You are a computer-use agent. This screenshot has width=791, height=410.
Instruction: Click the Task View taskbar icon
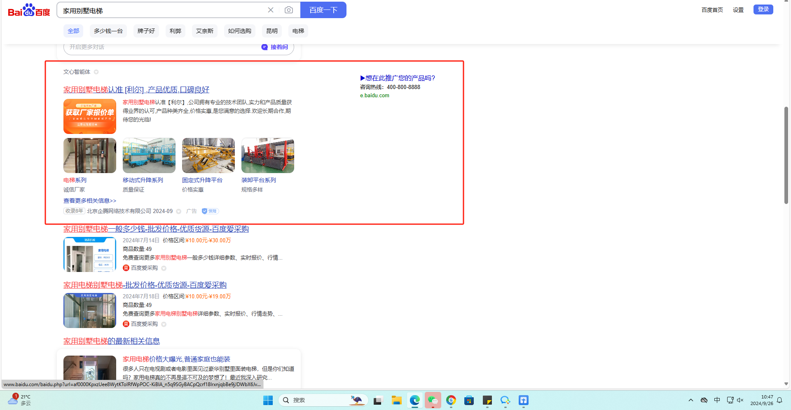click(378, 400)
